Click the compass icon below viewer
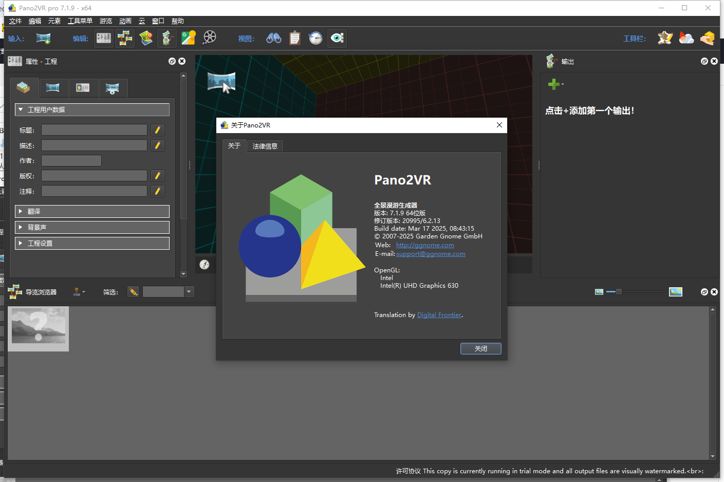 205,265
